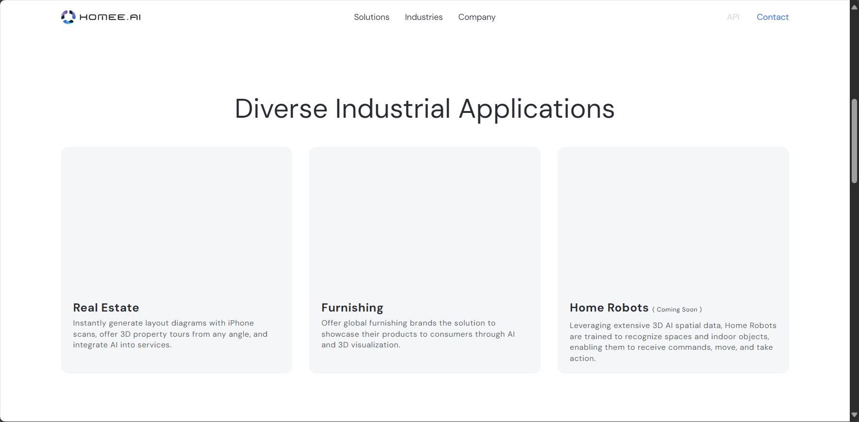Click the API link in header
859x422 pixels.
(733, 17)
